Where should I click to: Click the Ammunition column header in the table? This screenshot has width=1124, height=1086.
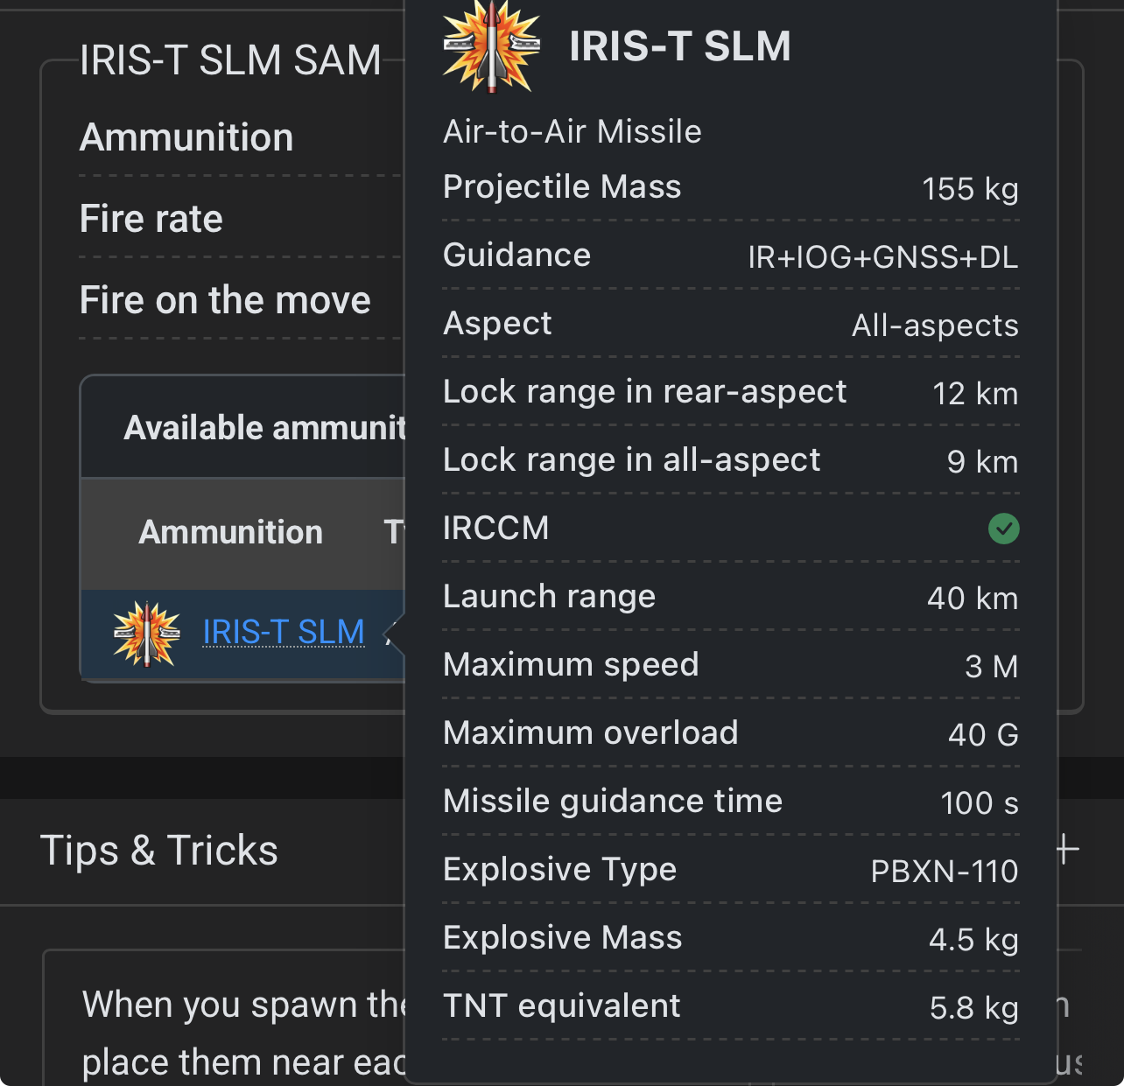click(230, 532)
